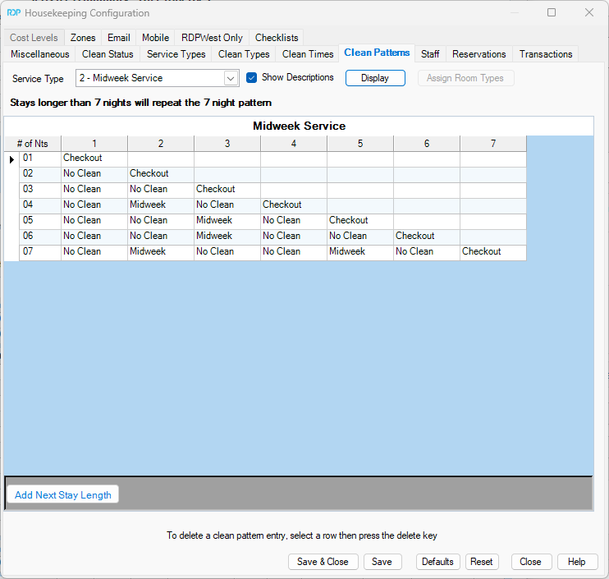Open the Zones tab
The height and width of the screenshot is (579, 609).
83,38
